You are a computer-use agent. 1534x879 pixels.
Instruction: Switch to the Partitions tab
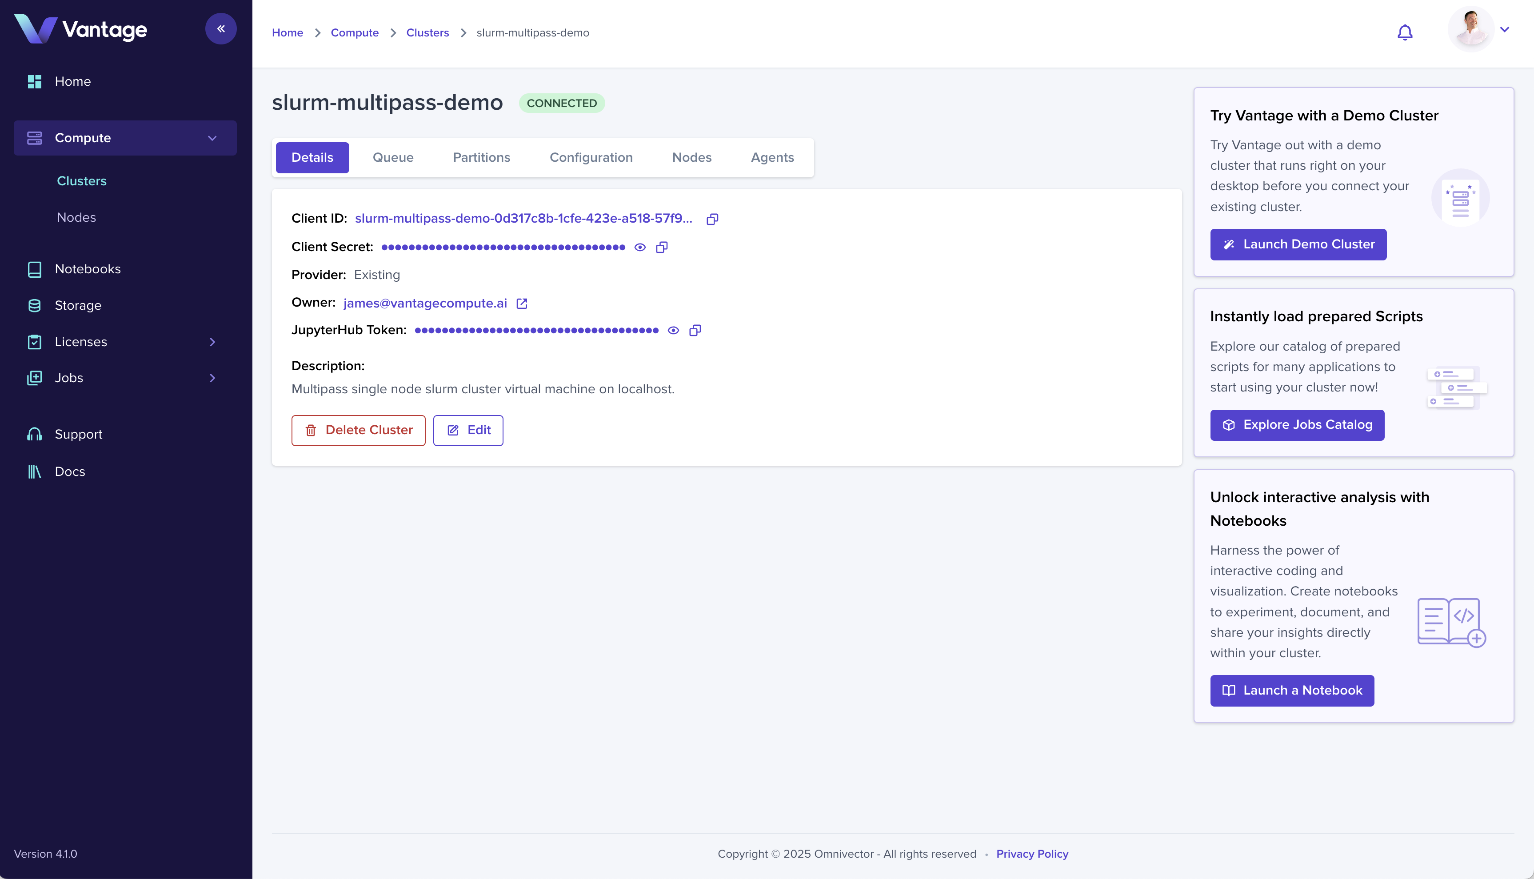pos(481,158)
